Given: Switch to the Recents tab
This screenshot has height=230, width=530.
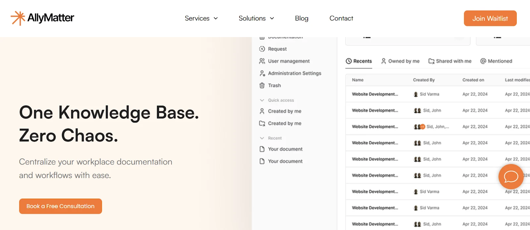Looking at the screenshot, I should point(359,61).
